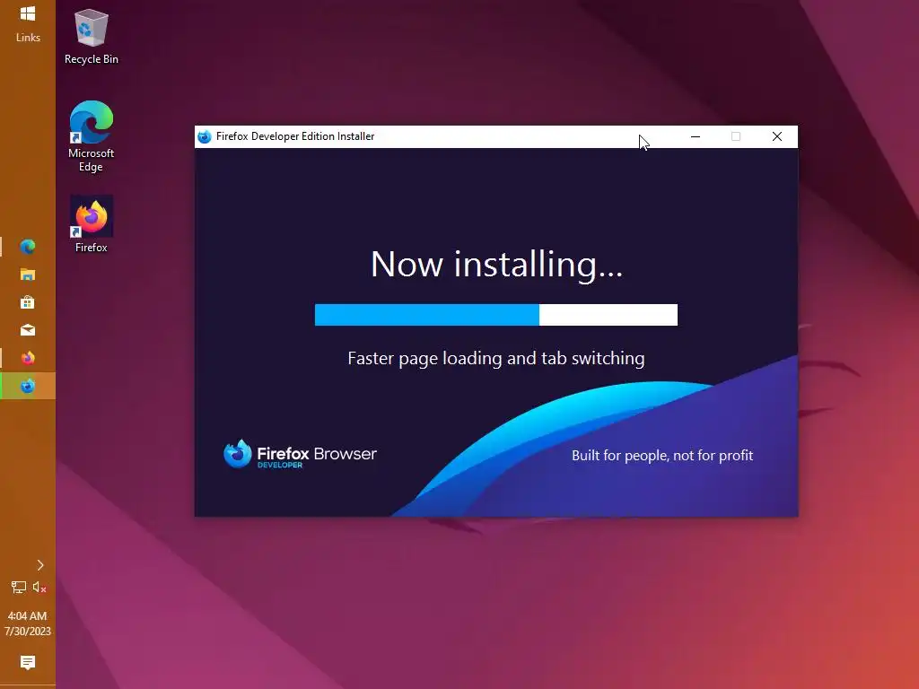Open Microsoft Store from the taskbar
Image resolution: width=919 pixels, height=689 pixels.
click(x=28, y=302)
